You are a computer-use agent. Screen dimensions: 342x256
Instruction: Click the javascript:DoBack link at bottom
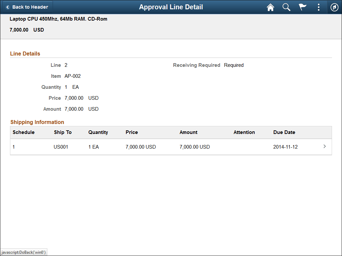23,252
